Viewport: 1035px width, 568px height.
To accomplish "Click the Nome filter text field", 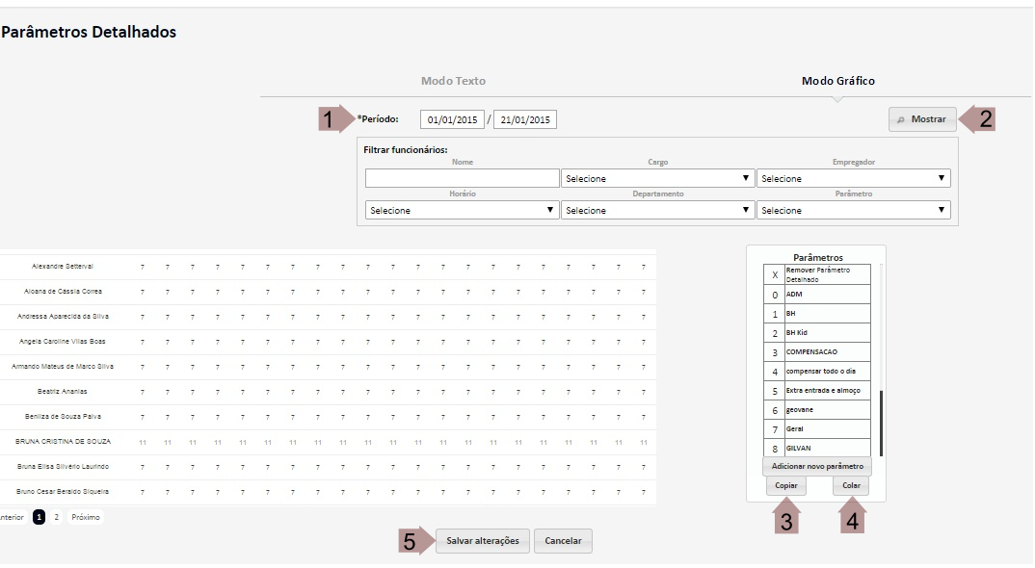I will pyautogui.click(x=462, y=178).
